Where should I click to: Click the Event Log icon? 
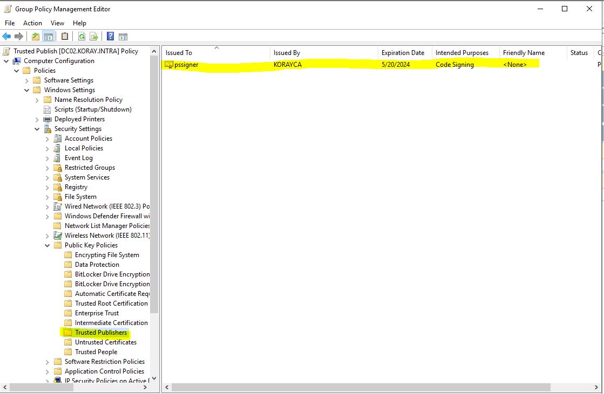pos(57,158)
